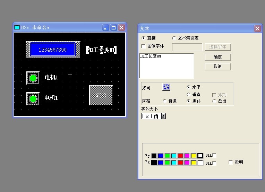Pick the 凸出 raised style option
Image resolution: width=265 pixels, height=192 pixels.
[x=214, y=101]
